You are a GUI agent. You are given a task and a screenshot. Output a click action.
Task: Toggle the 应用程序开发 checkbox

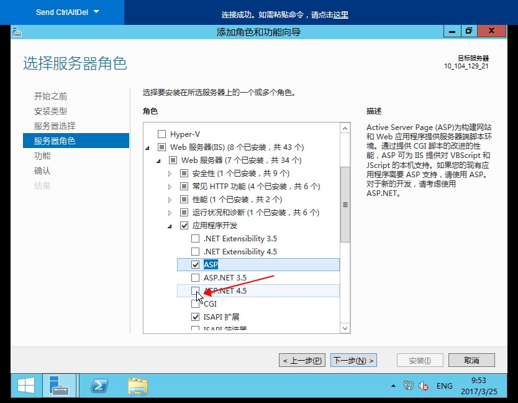(x=184, y=225)
